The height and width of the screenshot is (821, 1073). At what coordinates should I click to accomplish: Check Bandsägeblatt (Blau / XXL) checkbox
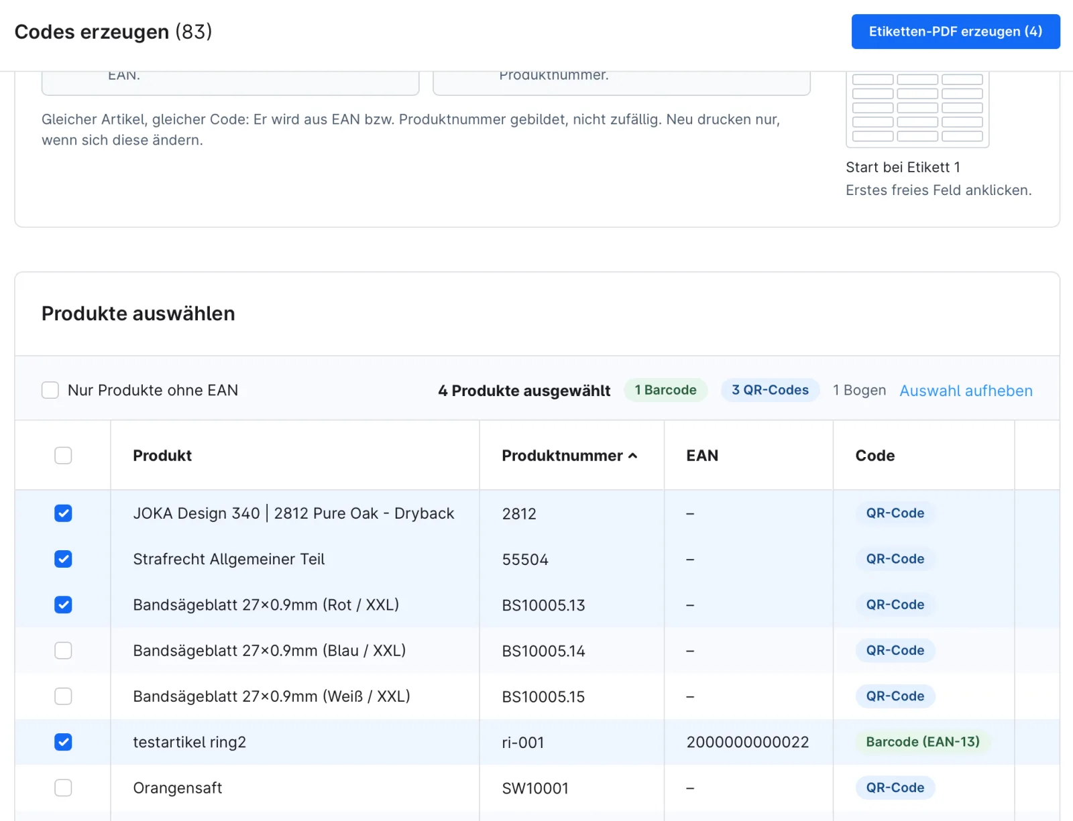click(63, 651)
